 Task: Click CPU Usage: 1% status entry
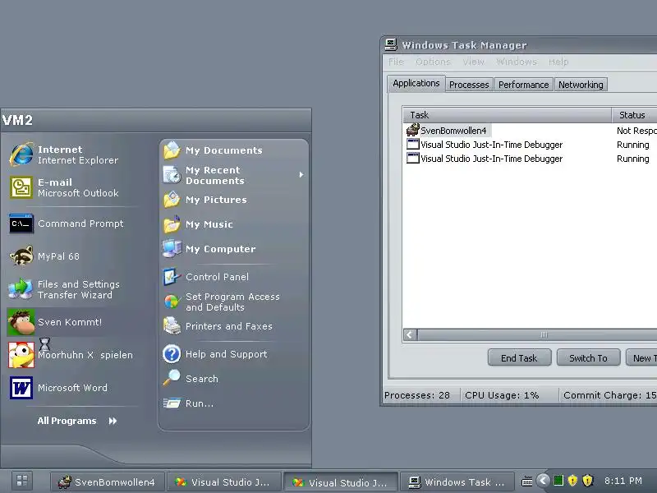pyautogui.click(x=502, y=395)
